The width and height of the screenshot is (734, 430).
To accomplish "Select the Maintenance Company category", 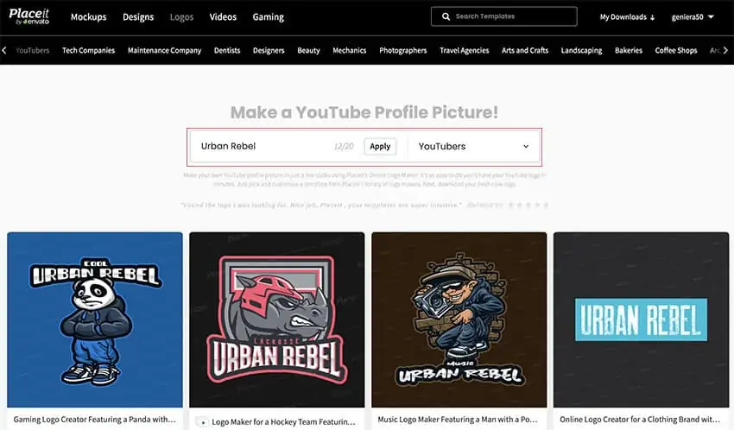I will tap(164, 50).
